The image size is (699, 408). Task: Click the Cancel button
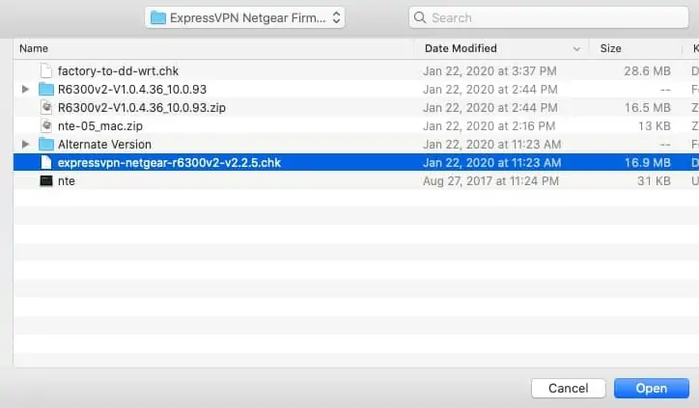pyautogui.click(x=569, y=388)
